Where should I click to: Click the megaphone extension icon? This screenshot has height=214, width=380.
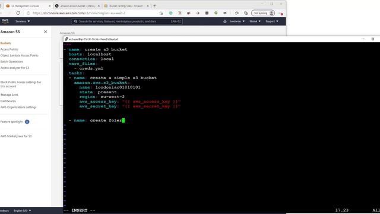(x=189, y=13)
